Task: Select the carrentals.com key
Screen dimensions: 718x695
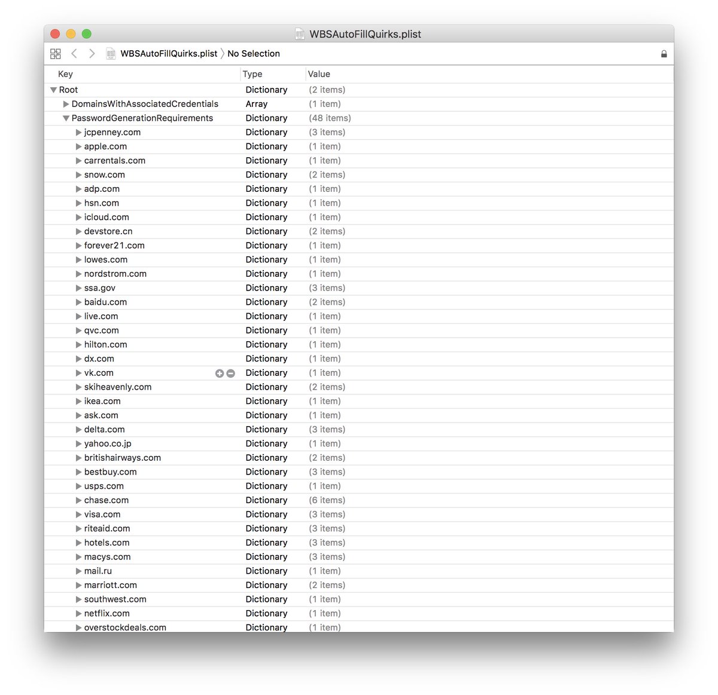Action: pyautogui.click(x=115, y=161)
